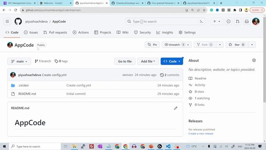Open the Windows Start menu

click(x=4, y=146)
